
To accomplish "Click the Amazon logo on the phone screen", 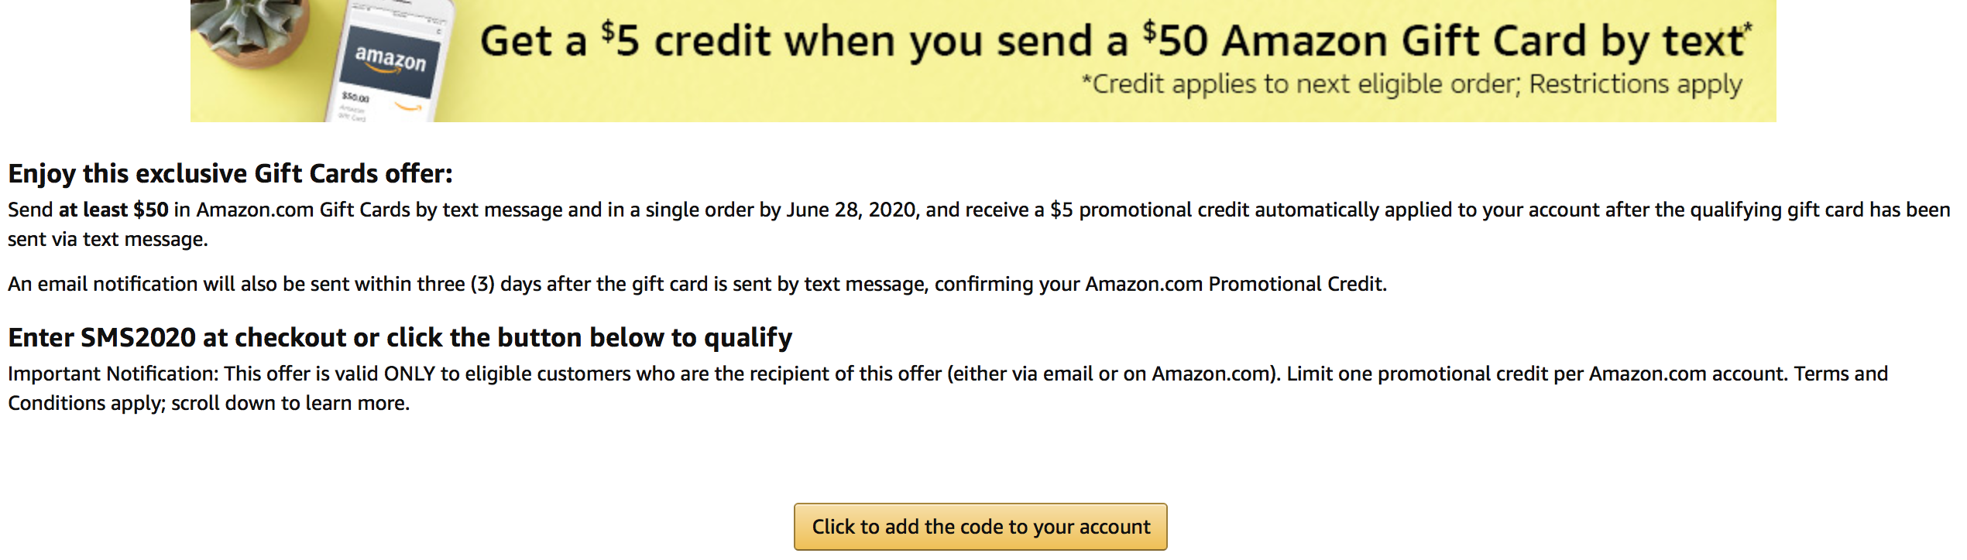I will pyautogui.click(x=390, y=60).
